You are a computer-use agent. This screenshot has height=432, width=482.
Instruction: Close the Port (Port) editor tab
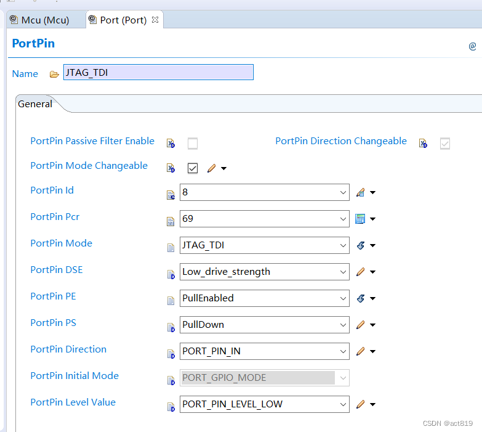point(155,20)
